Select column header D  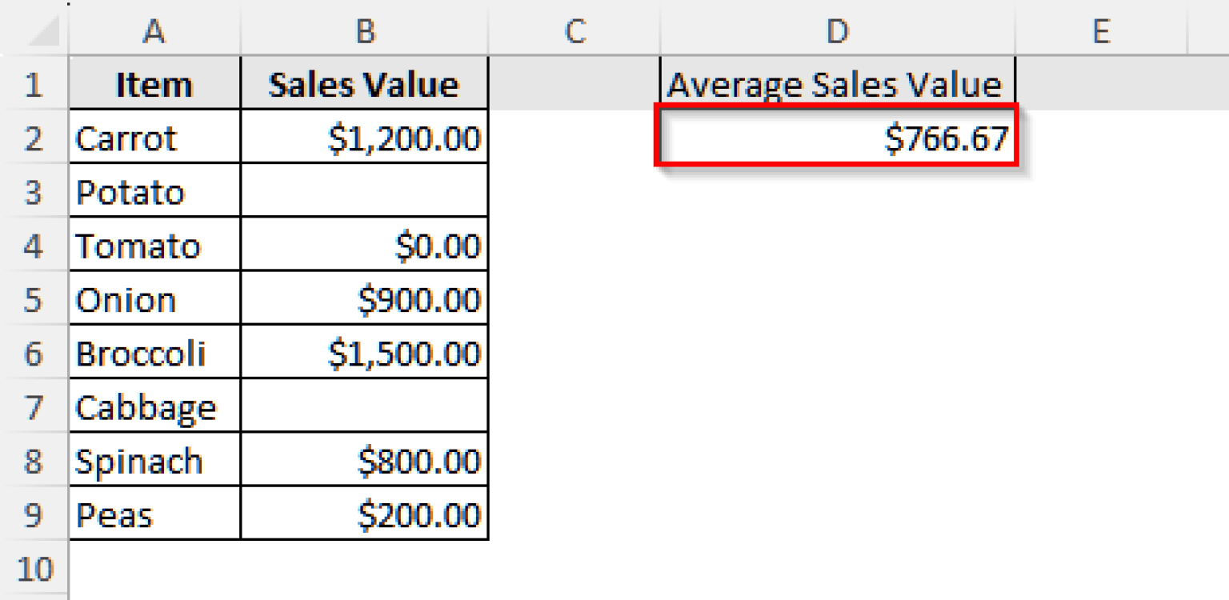tap(837, 32)
